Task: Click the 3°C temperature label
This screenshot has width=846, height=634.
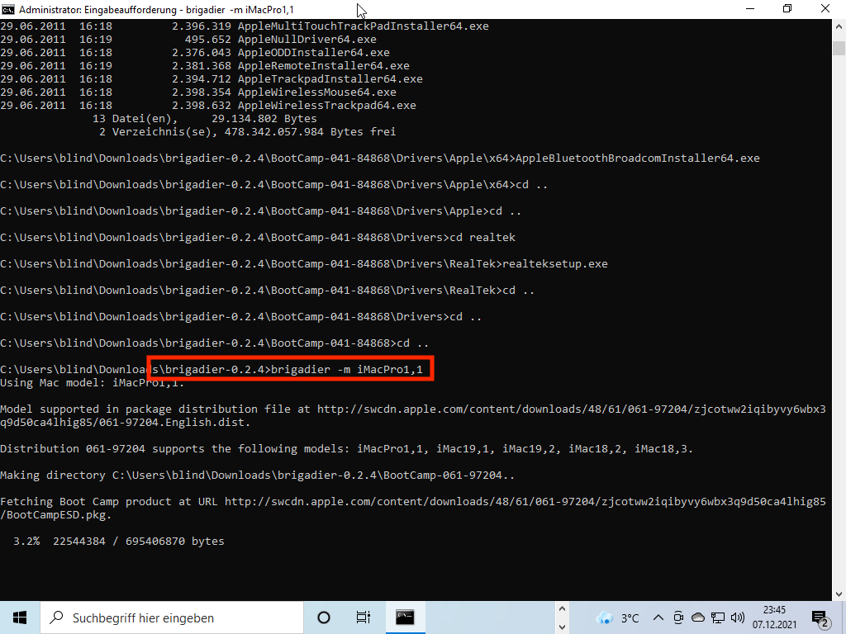Action: 630,617
